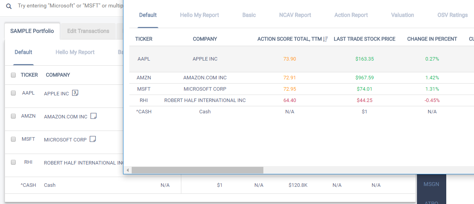Select Default tab in background portfolio
Screen dimensions: 474x204
pos(23,52)
